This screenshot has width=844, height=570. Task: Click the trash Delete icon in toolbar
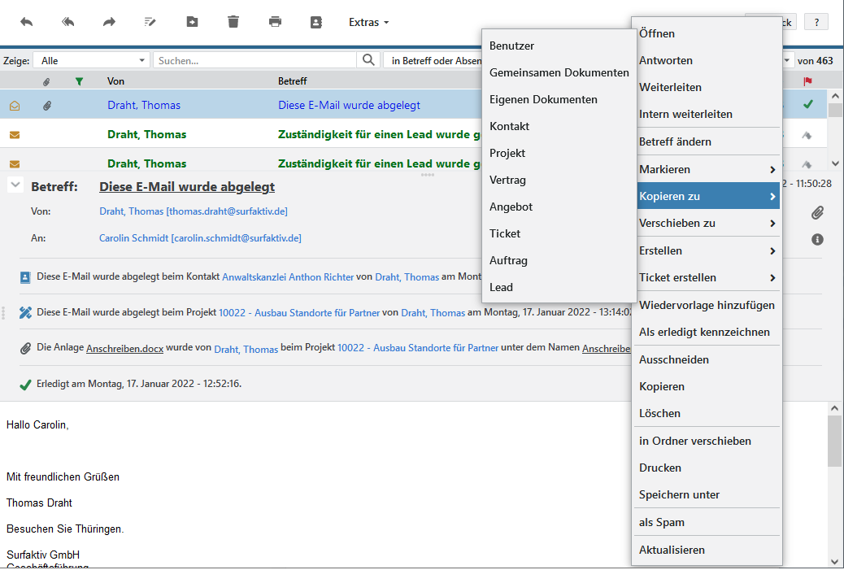click(x=233, y=22)
